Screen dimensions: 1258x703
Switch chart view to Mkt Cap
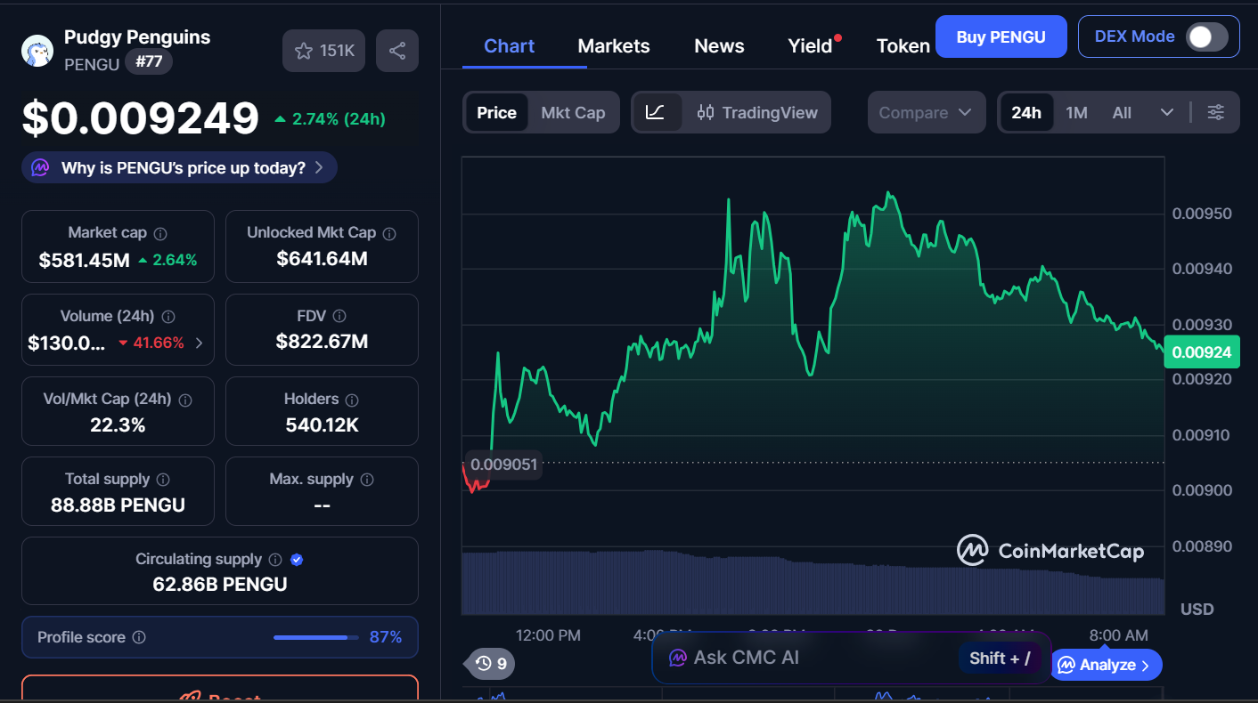573,112
